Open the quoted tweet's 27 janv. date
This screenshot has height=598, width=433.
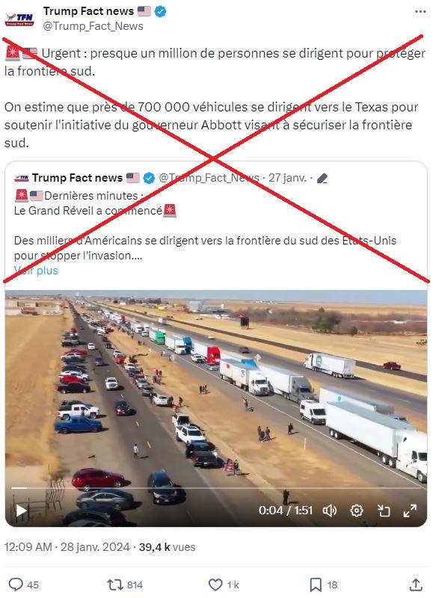coord(287,178)
